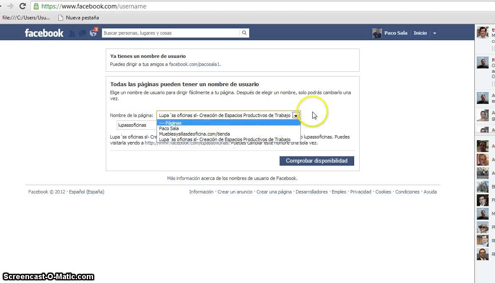This screenshot has height=283, width=495.
Task: Open Español (España) language link
Action: [x=86, y=192]
